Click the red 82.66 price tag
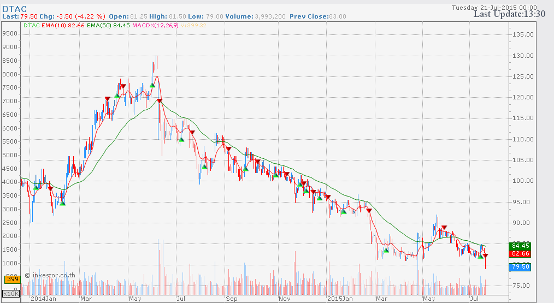The image size is (554, 303). (x=520, y=253)
